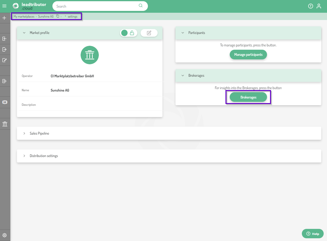The height and width of the screenshot is (241, 327).
Task: Go to My marketplaces breadcrumb
Action: (24, 16)
